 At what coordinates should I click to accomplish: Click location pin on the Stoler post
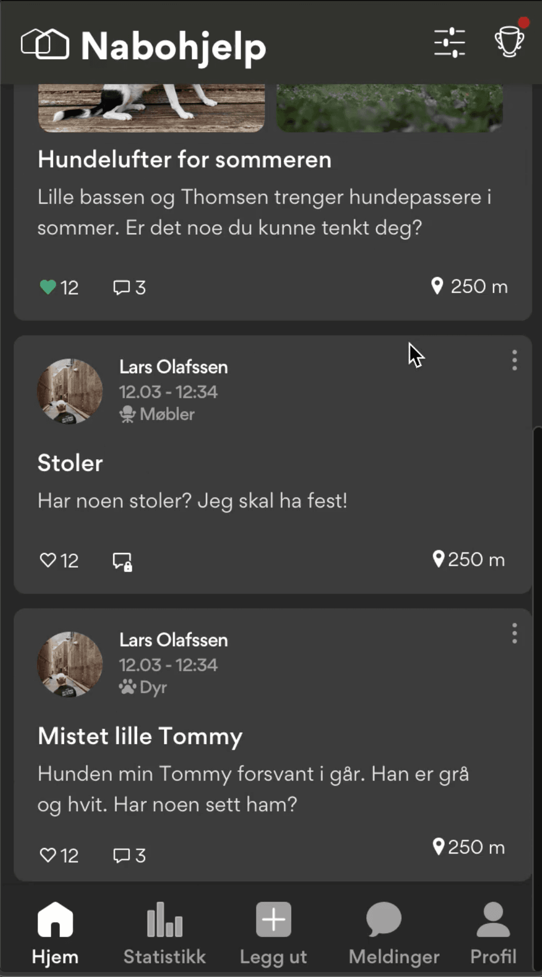pos(438,559)
